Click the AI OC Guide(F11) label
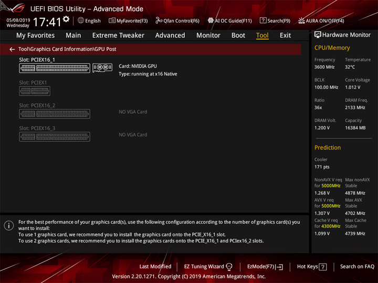 click(233, 21)
